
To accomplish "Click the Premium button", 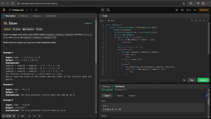I will tap(204, 10).
